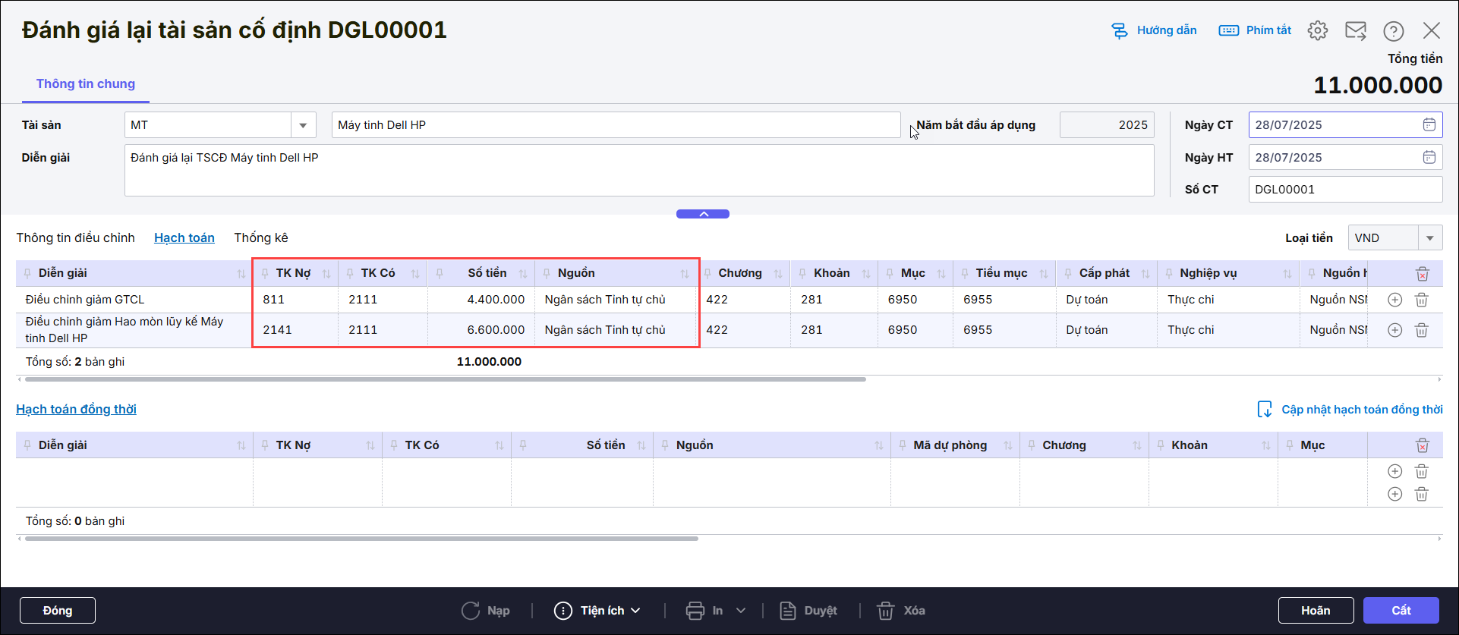The image size is (1459, 635).
Task: Click Cập nhật hạch toán đồng thời link
Action: tap(1361, 410)
